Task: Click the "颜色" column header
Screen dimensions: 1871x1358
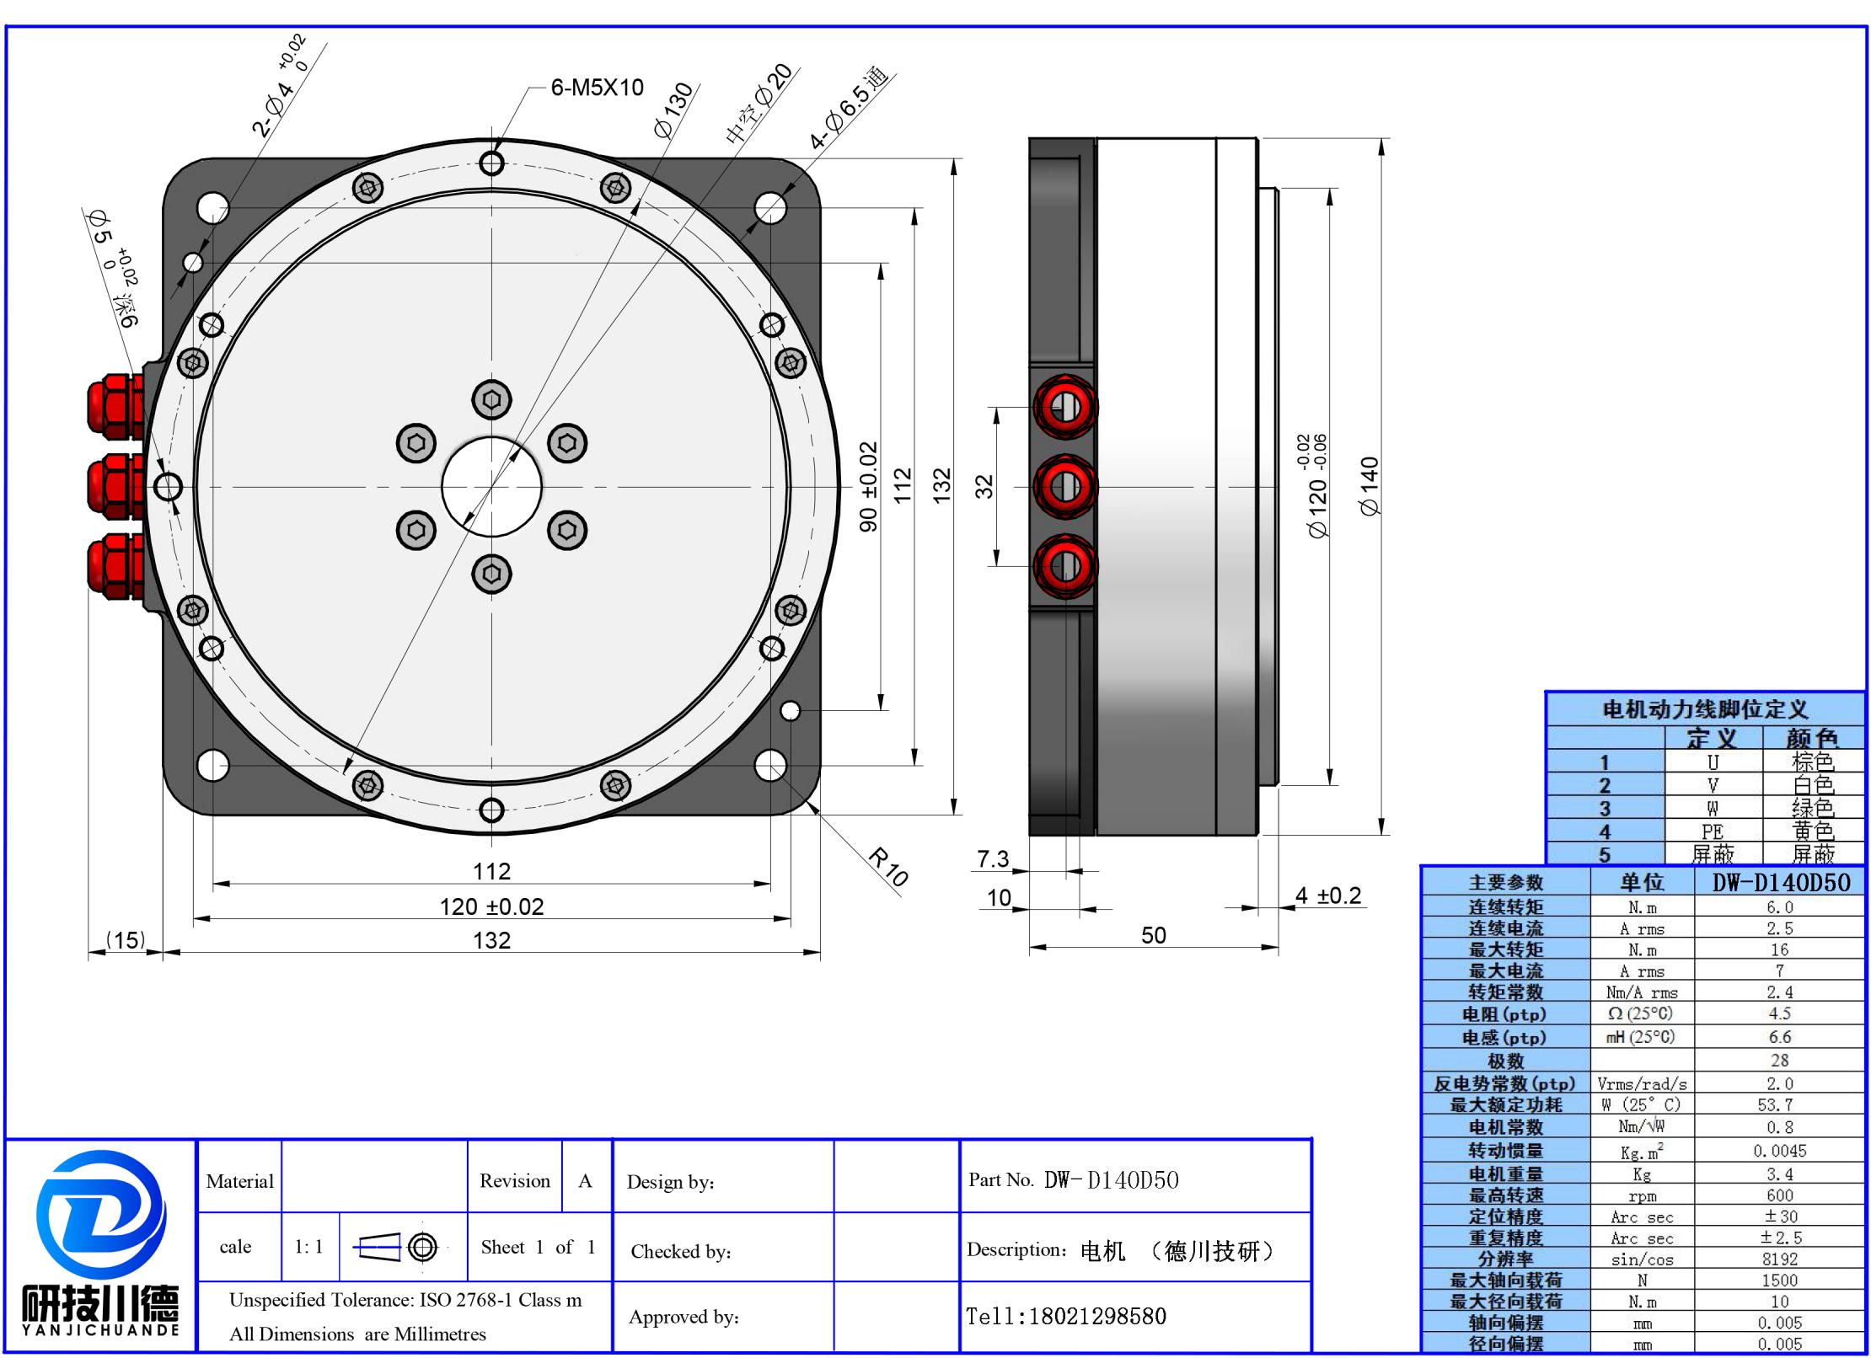Action: pyautogui.click(x=1813, y=738)
